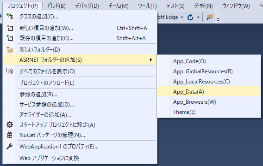The image size is (263, 166).
Task: Choose App_Code(O) in submenu
Action: [209, 61]
